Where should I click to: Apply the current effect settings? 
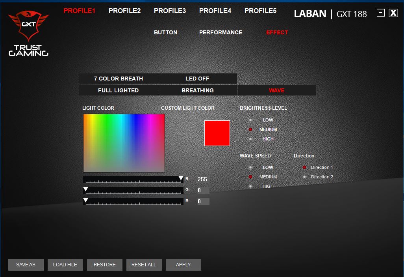183,265
